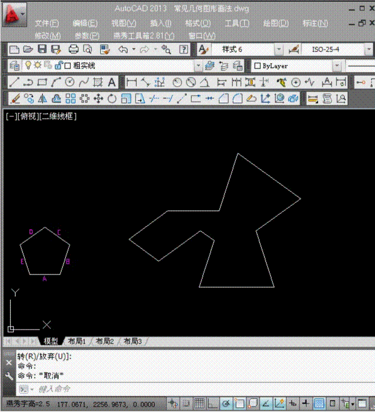
Task: Click the Undo arrow icon
Action: click(123, 50)
